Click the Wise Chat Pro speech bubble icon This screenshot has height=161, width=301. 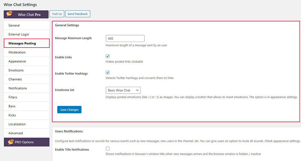[x=9, y=14]
